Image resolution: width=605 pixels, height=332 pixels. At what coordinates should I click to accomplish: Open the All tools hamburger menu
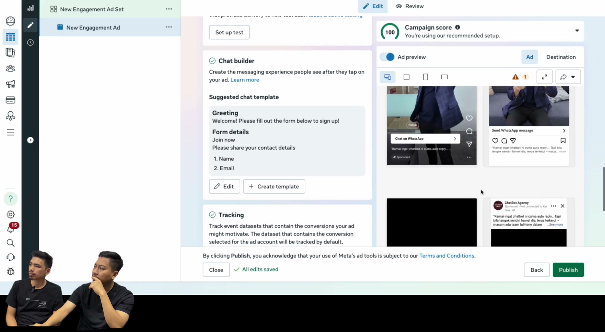10,132
